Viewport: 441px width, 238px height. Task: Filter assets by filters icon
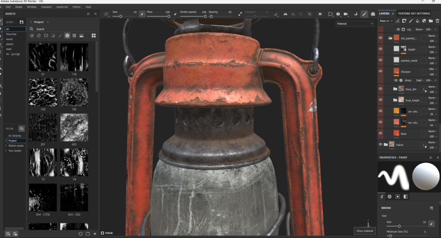(x=53, y=35)
